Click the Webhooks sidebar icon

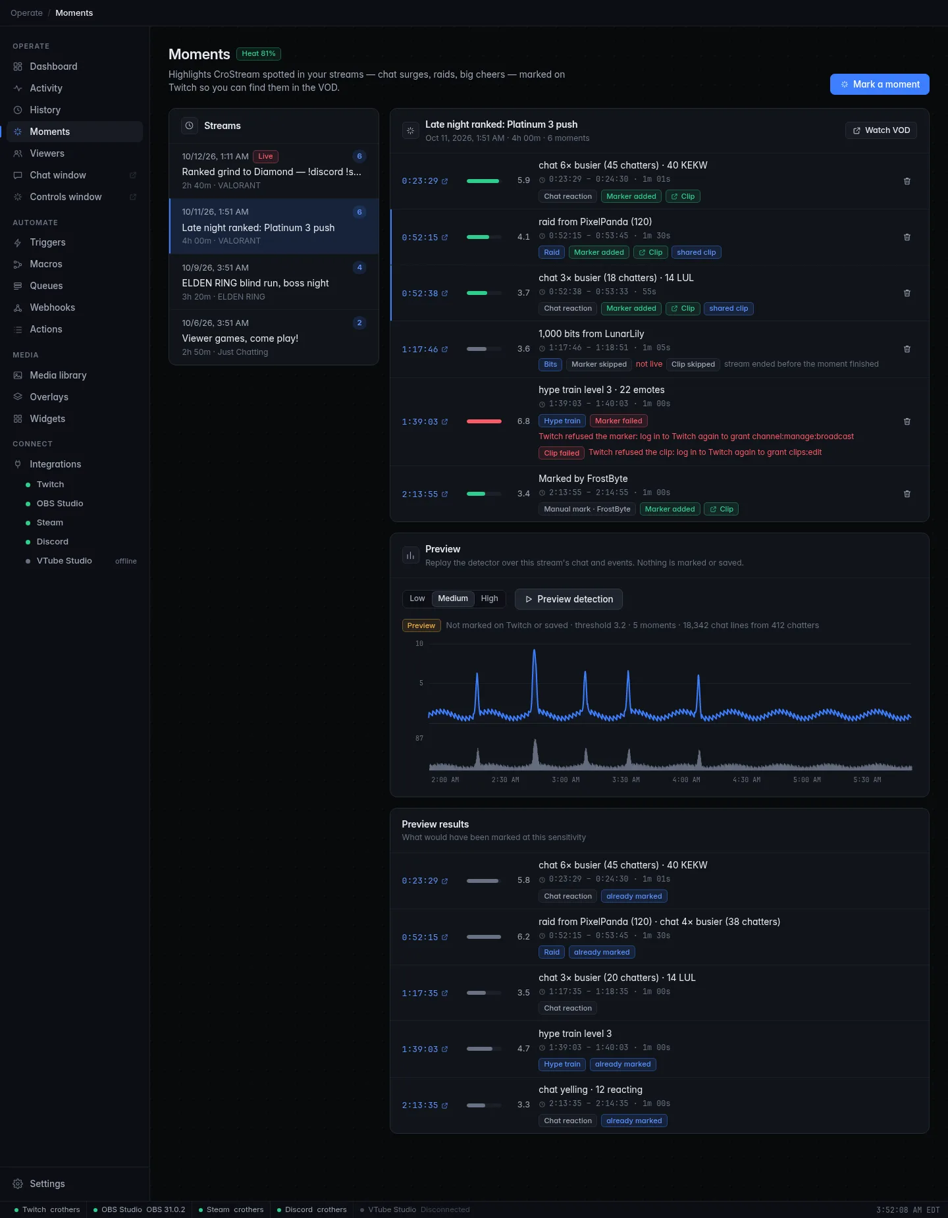pyautogui.click(x=18, y=307)
